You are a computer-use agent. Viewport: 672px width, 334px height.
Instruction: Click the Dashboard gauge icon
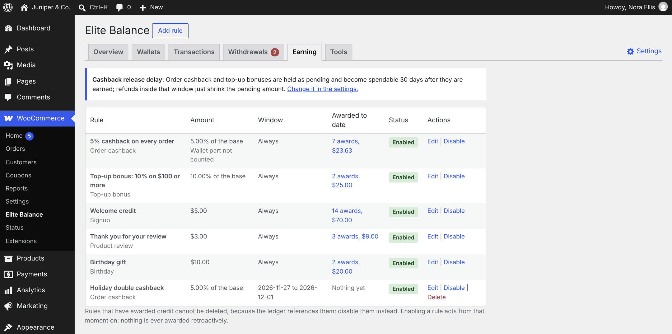point(8,28)
